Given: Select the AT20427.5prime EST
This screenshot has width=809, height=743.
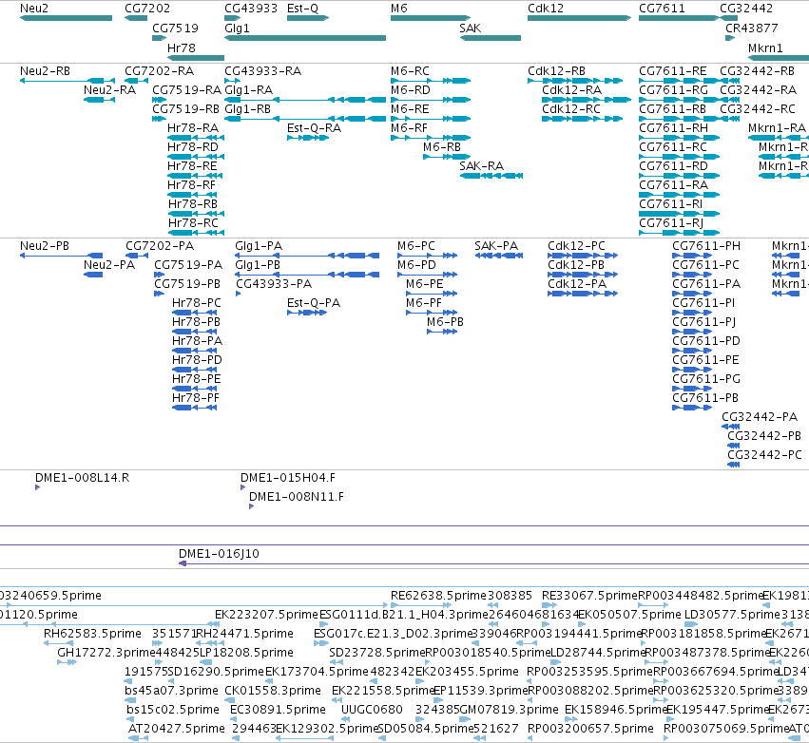Looking at the screenshot, I should click(137, 738).
